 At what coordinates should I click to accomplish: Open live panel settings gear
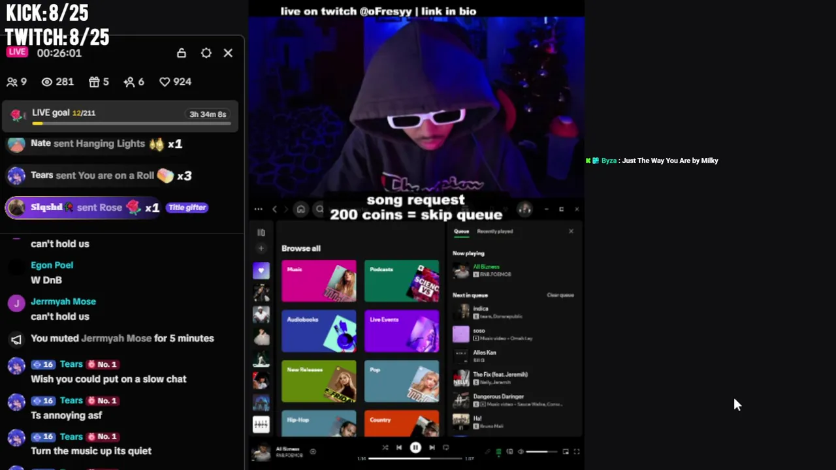coord(206,53)
